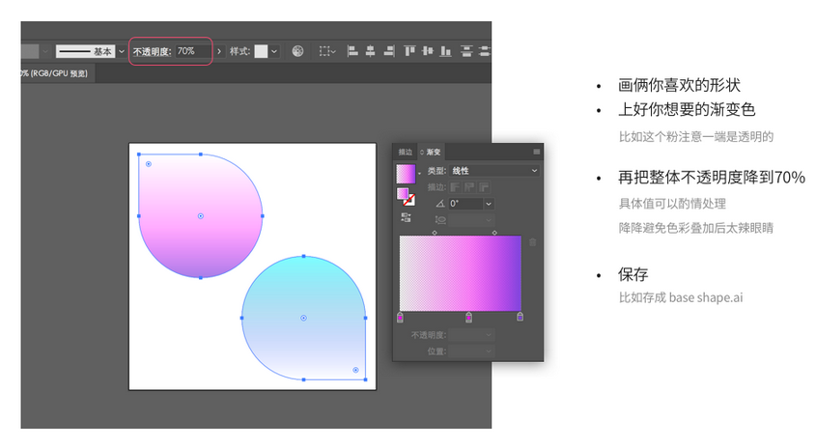
Task: Expand the 样式 style swatch dropdown
Action: [x=275, y=51]
